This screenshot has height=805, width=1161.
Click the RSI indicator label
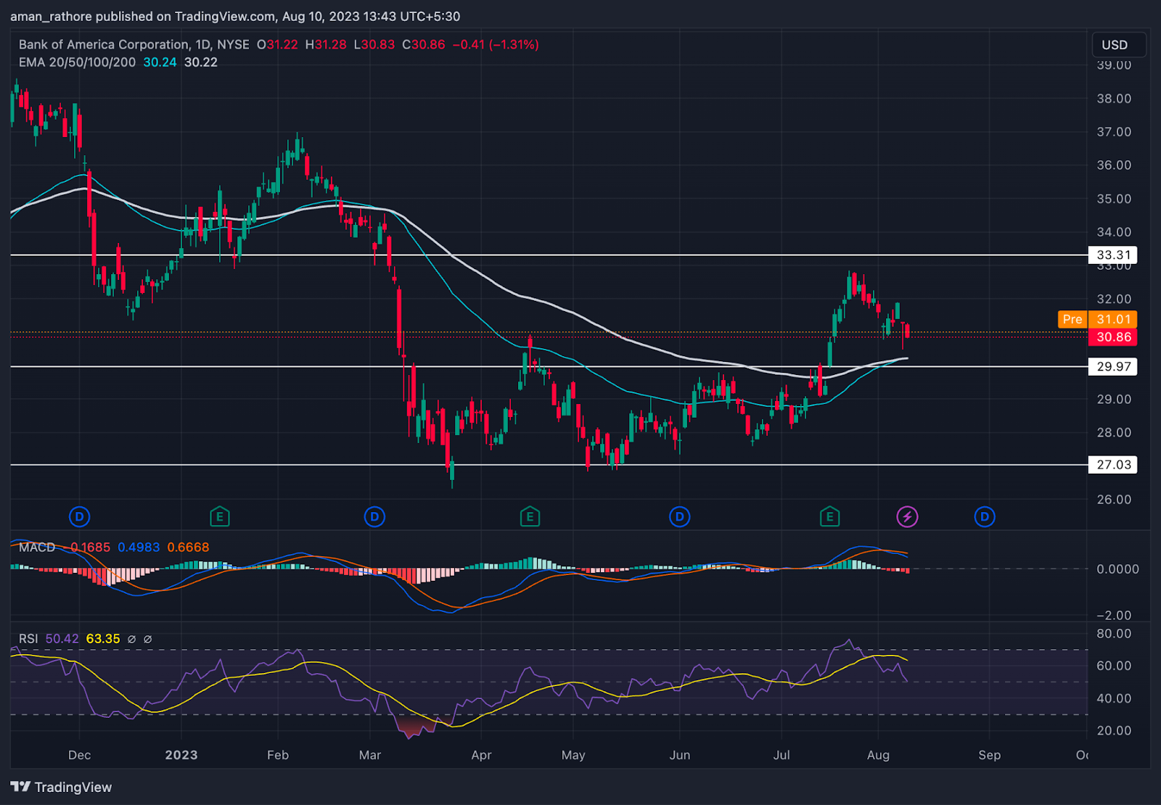(x=28, y=639)
